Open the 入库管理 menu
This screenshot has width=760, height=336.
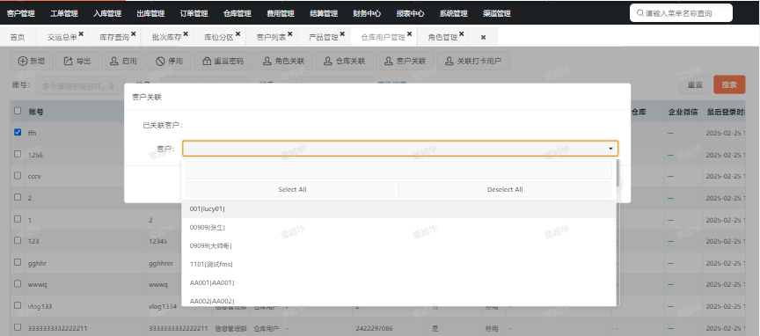pos(107,13)
